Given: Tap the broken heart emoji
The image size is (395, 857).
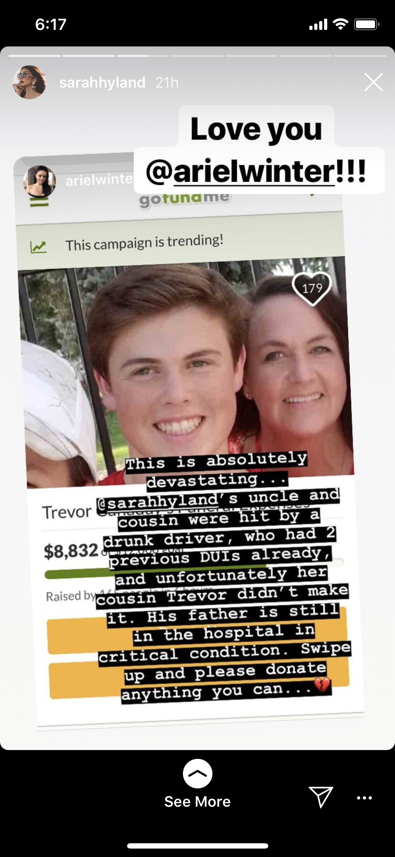Looking at the screenshot, I should click(322, 685).
